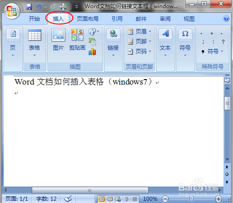Insert the semicolon special symbol

[203, 42]
